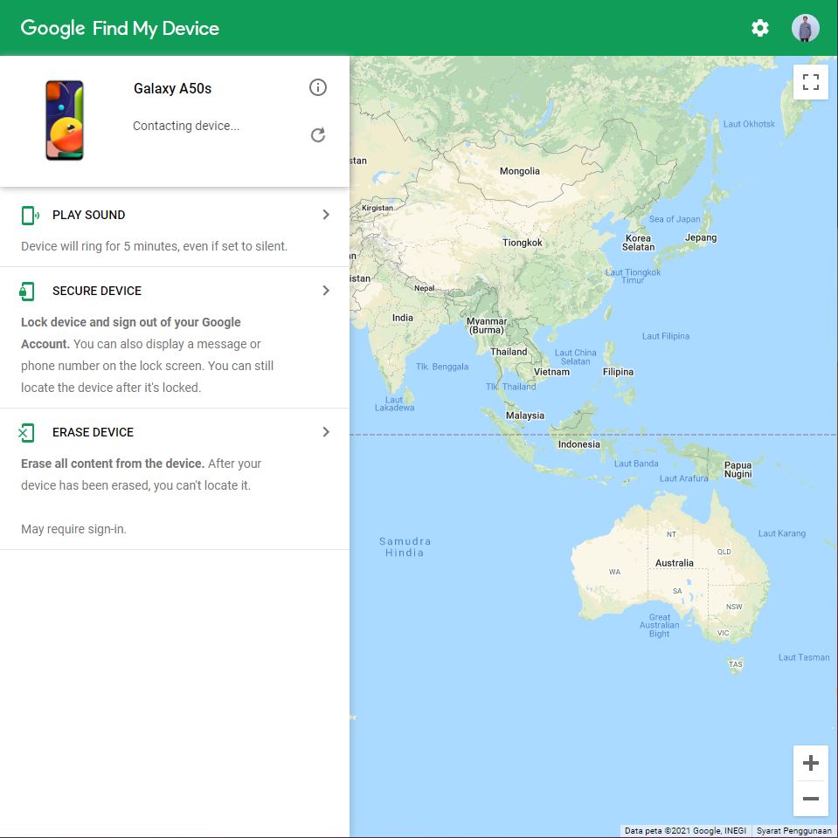Open settings gear in header

tap(760, 28)
